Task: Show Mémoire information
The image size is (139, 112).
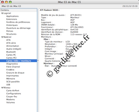Action: point(11,79)
